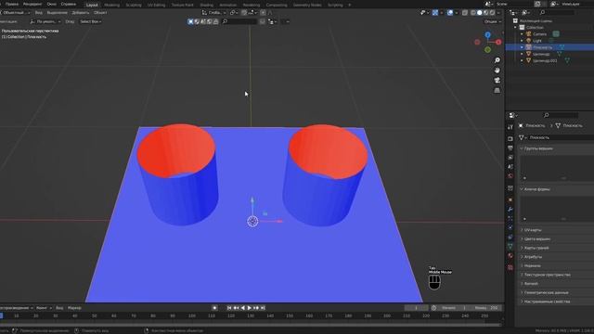Open the Physics properties tab icon
This screenshot has height=334, width=594.
(x=510, y=227)
